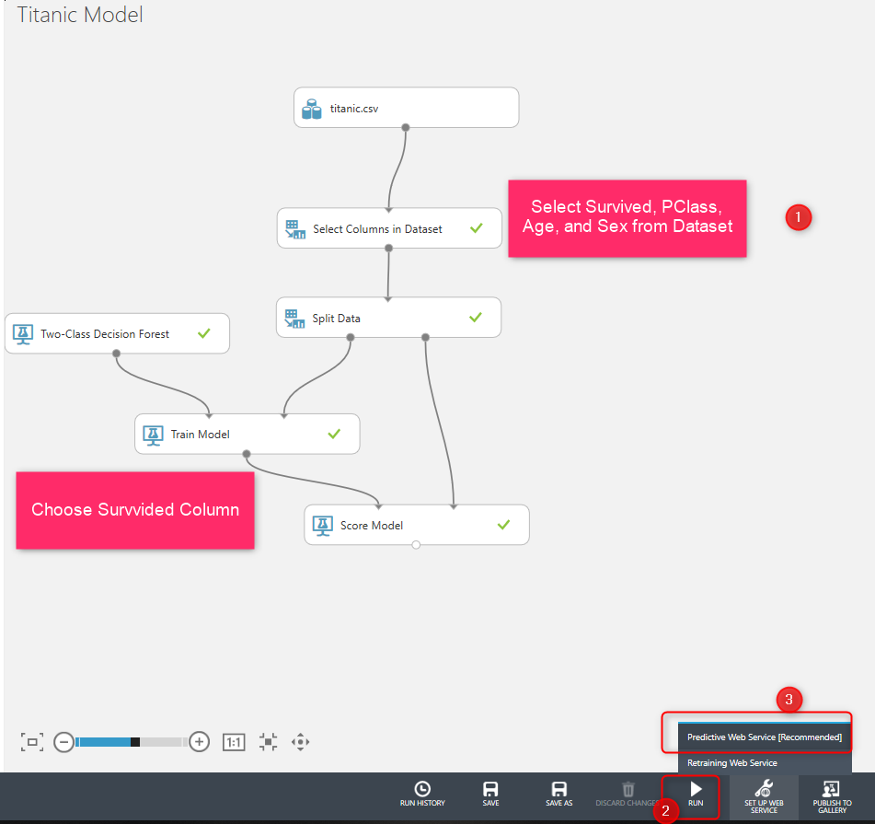Click the Score Model module icon

coord(322,524)
